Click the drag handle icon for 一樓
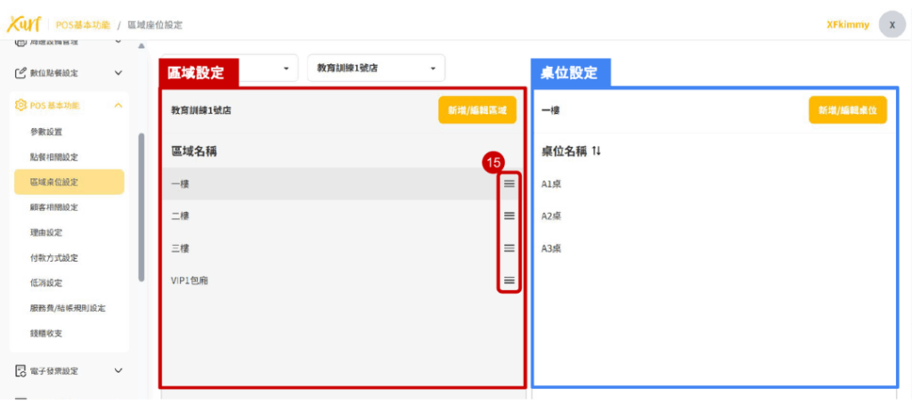The image size is (912, 405). (x=509, y=183)
